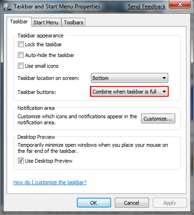Click the greyed Apply button
The height and width of the screenshot is (215, 194).
click(170, 203)
